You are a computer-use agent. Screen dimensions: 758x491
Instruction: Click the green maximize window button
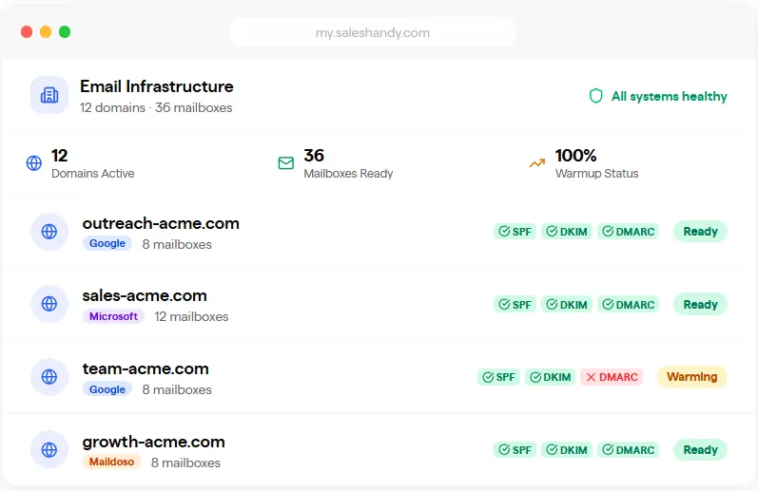pyautogui.click(x=65, y=32)
